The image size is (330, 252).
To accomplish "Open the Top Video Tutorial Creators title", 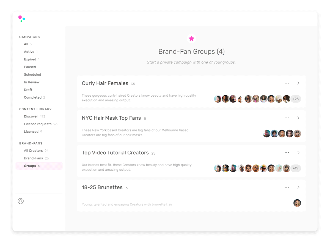I will (x=115, y=153).
